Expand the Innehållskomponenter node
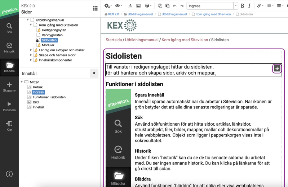The height and width of the screenshot is (187, 288). (31, 60)
